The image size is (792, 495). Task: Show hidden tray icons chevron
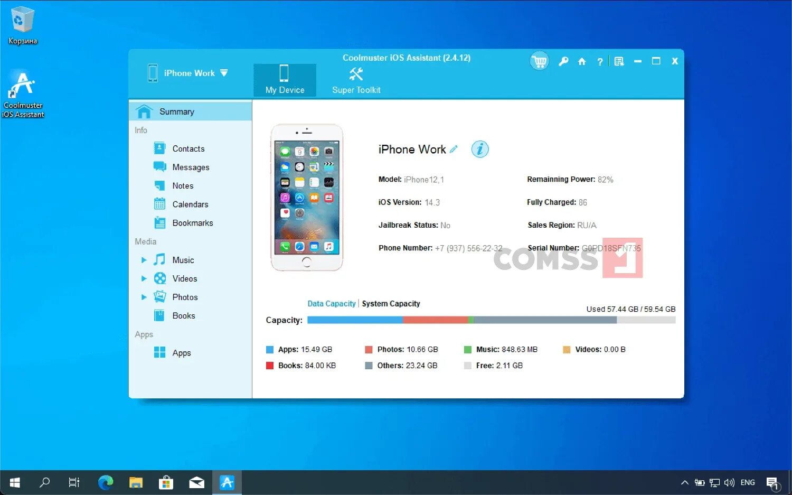click(x=685, y=482)
